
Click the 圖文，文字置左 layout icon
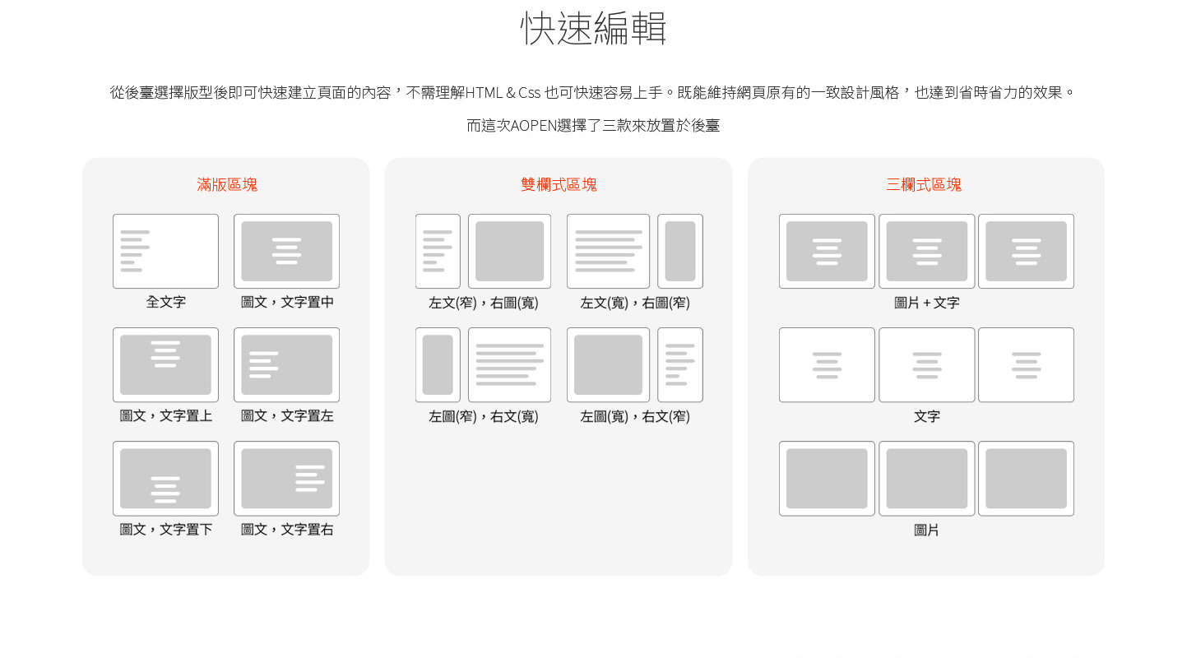click(x=286, y=364)
